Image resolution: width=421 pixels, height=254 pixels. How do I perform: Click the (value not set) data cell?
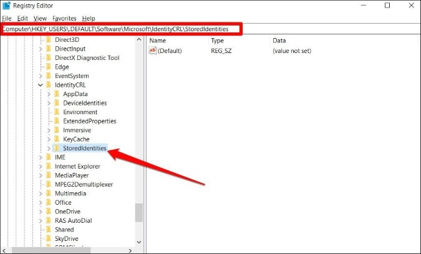coord(292,51)
